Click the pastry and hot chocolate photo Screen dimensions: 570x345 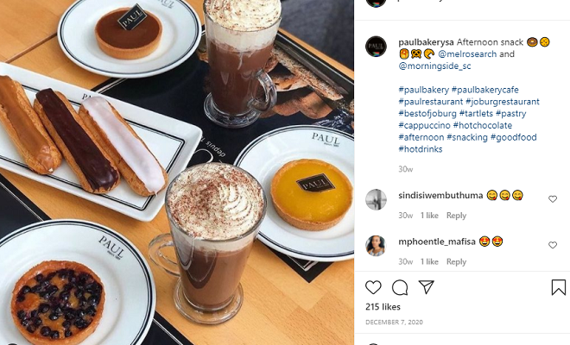pyautogui.click(x=177, y=172)
